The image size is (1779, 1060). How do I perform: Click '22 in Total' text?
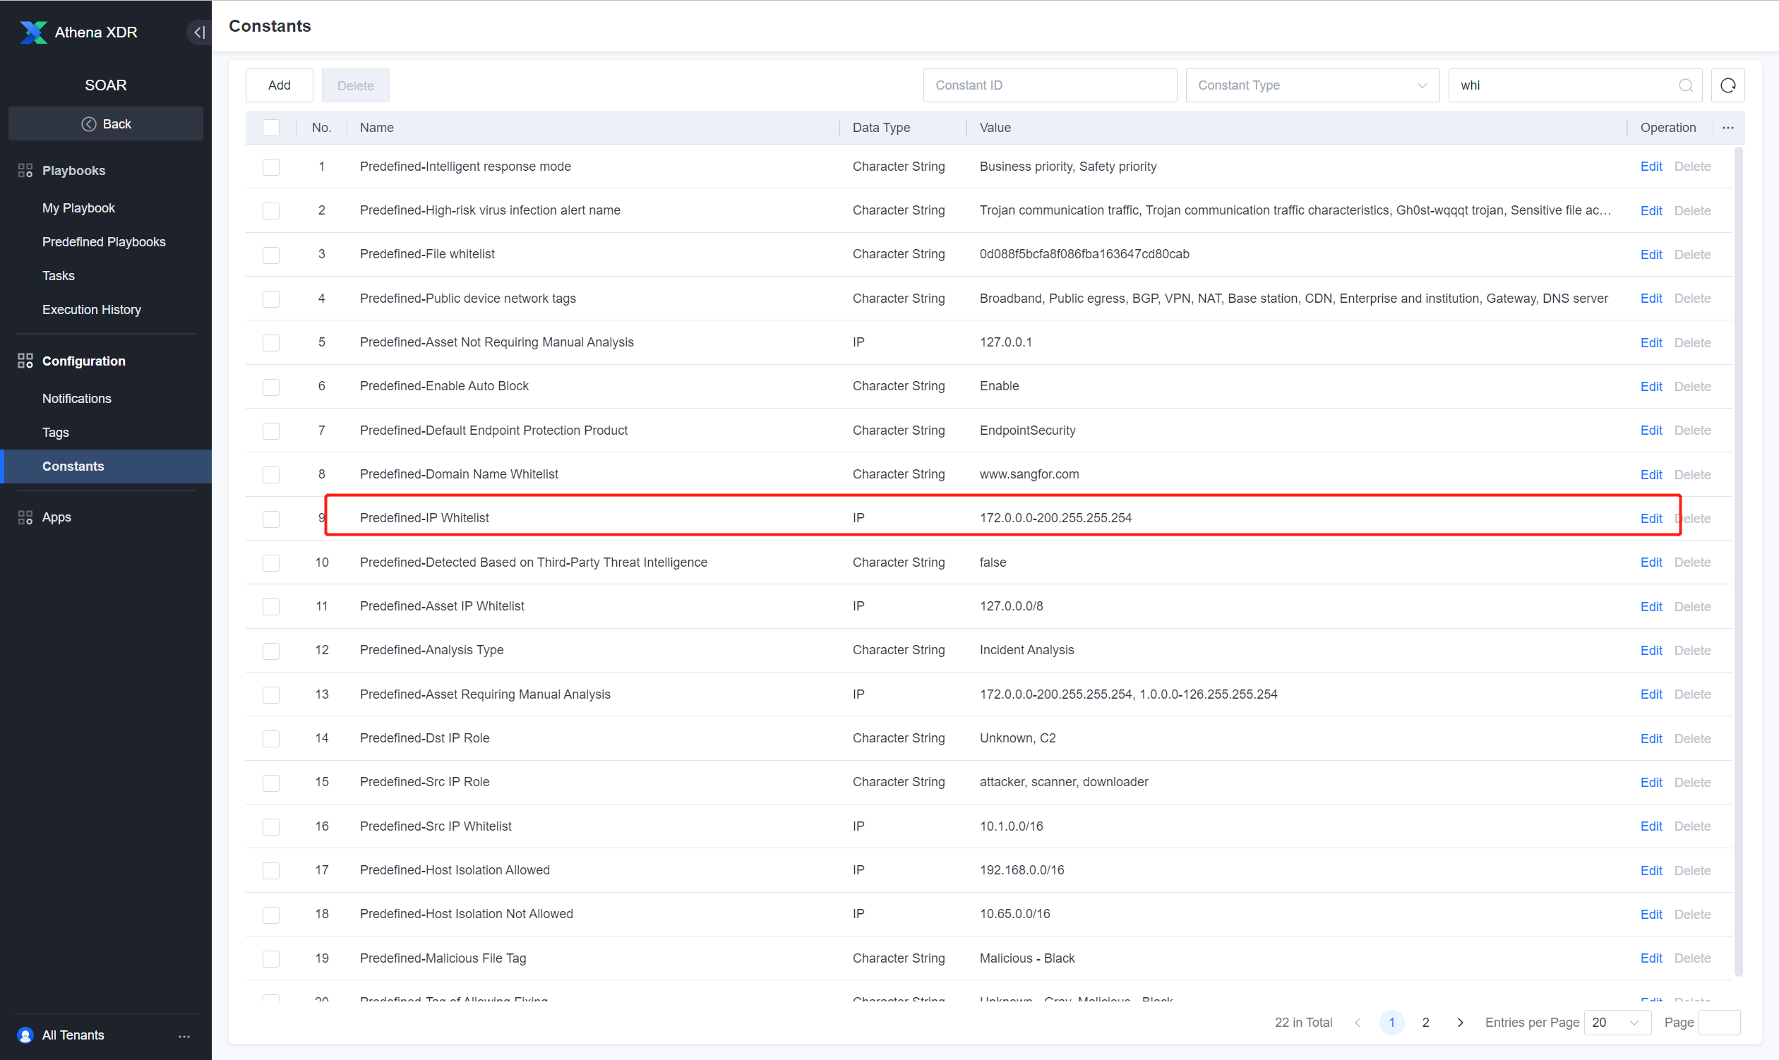pyautogui.click(x=1303, y=1023)
